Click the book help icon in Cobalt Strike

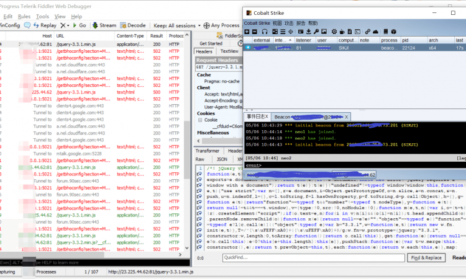[386, 32]
